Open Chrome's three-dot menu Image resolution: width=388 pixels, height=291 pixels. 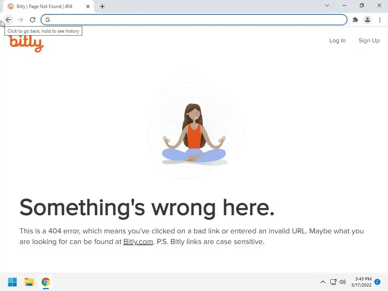[380, 20]
